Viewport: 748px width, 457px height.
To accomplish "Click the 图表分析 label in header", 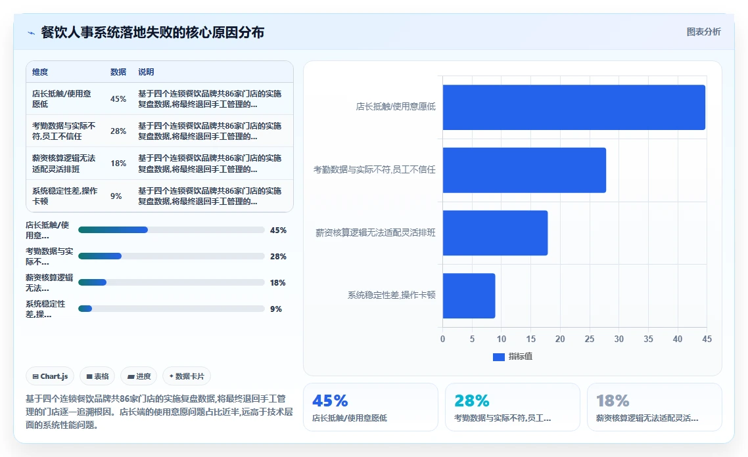I will [704, 32].
